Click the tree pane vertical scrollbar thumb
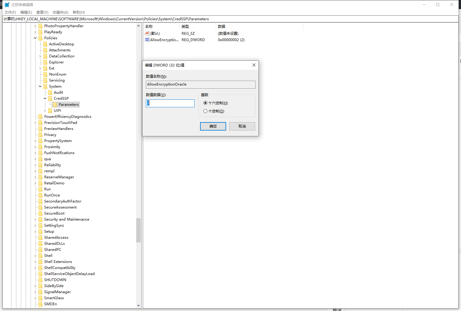 [x=138, y=230]
